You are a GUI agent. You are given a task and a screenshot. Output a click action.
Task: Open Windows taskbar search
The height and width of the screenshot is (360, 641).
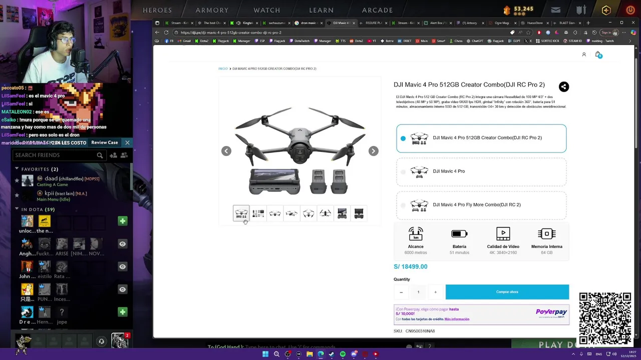276,354
